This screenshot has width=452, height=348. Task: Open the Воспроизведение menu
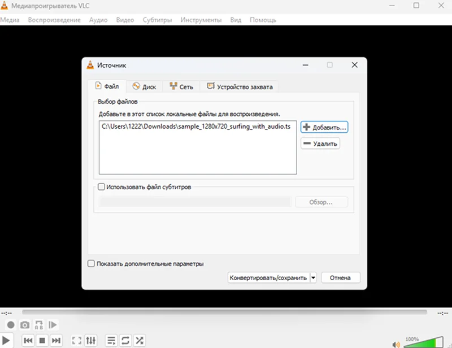coord(54,20)
